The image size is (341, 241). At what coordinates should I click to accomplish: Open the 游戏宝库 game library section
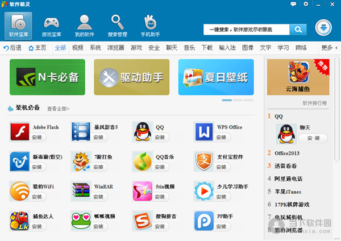coord(51,26)
